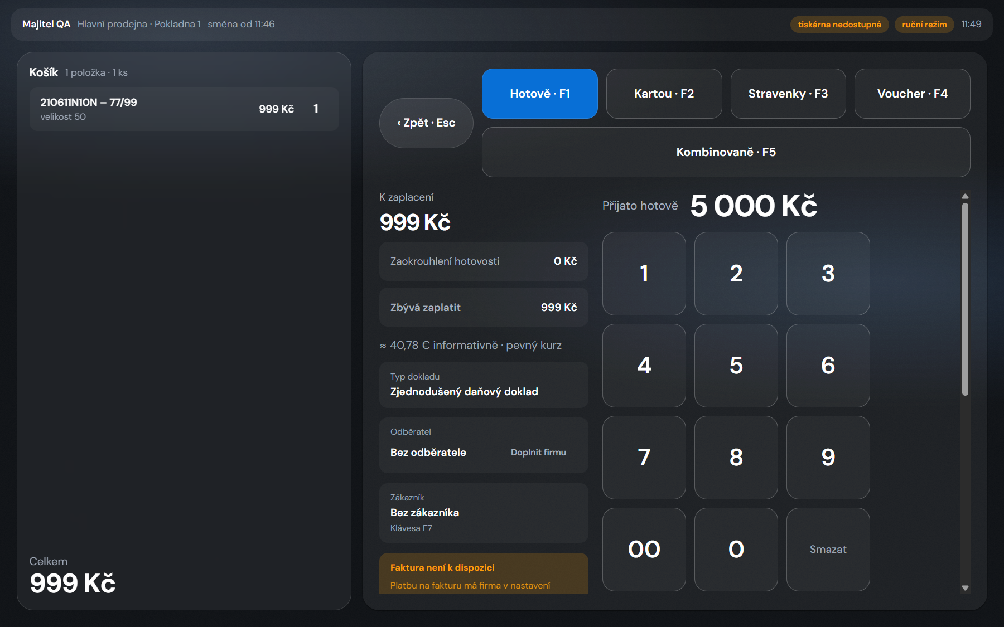Tap the double zero 00 key
Image resolution: width=1004 pixels, height=627 pixels.
[x=644, y=550]
